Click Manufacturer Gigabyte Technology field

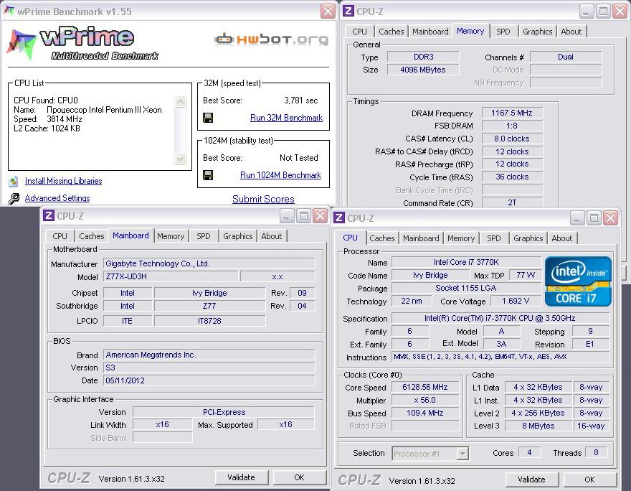tap(209, 263)
